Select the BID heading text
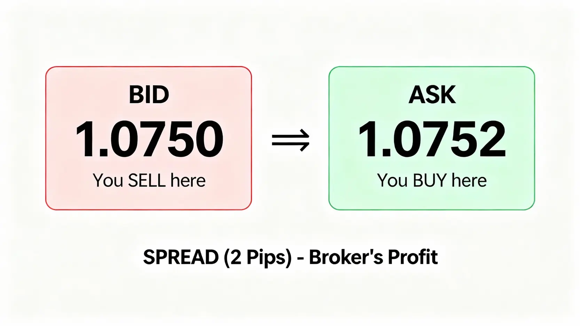Image resolution: width=580 pixels, height=326 pixels. point(149,95)
